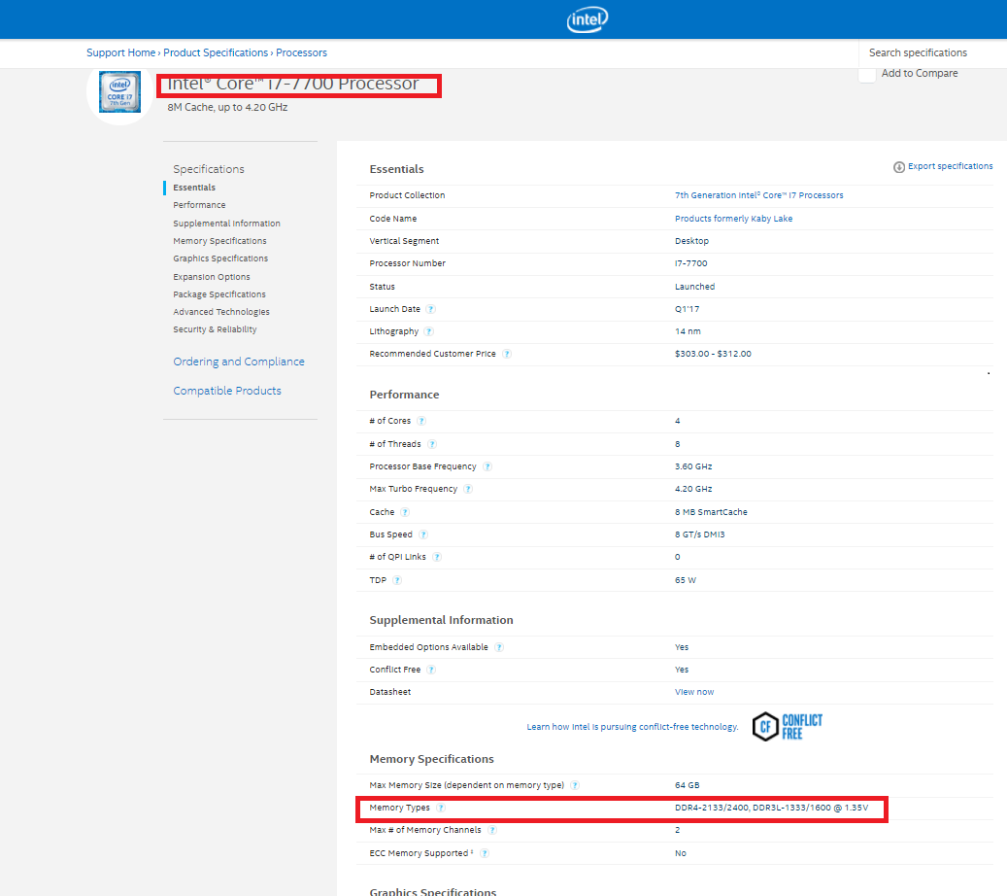
Task: Click the Q1'17 launch date value
Action: pos(687,309)
